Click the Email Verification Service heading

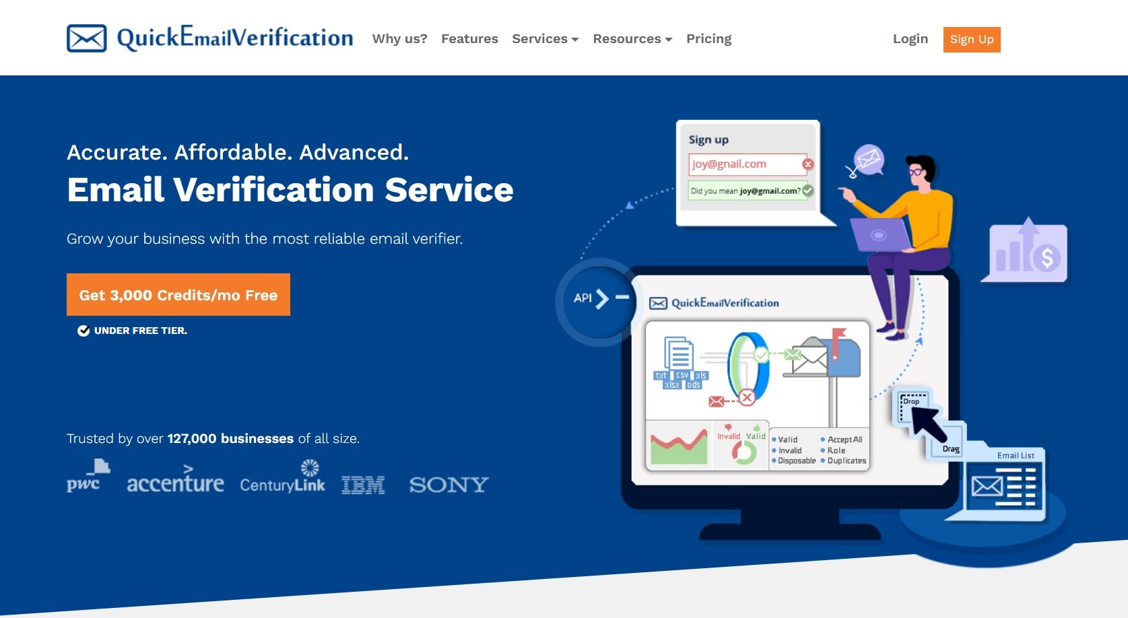click(x=290, y=190)
